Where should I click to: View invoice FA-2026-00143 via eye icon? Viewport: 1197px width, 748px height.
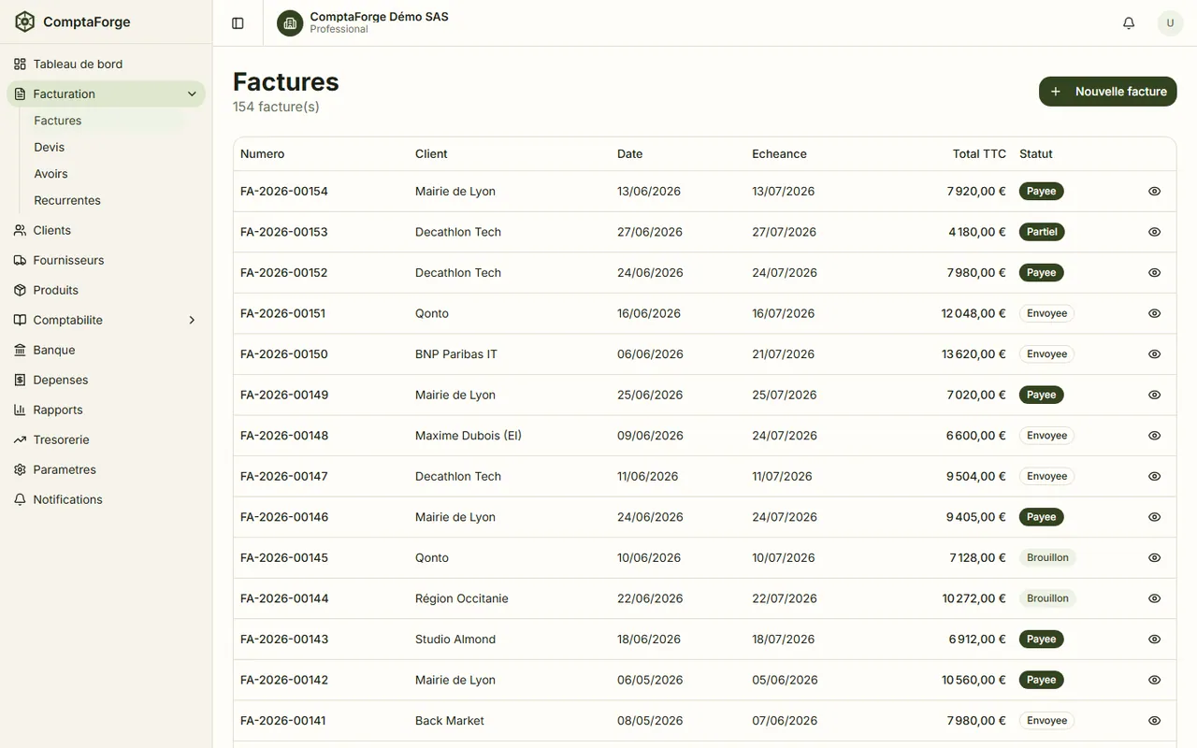click(x=1154, y=639)
